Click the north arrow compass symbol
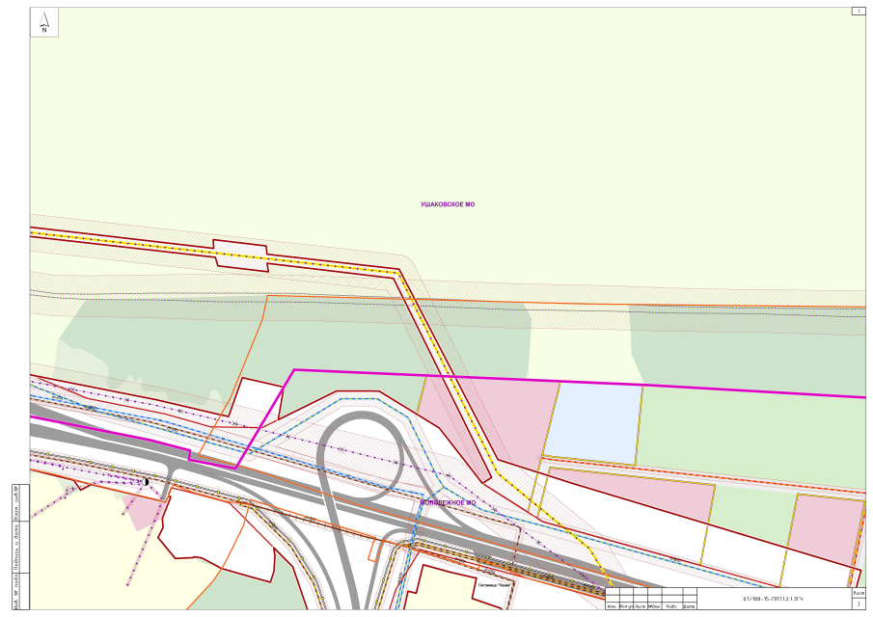 coord(44,22)
